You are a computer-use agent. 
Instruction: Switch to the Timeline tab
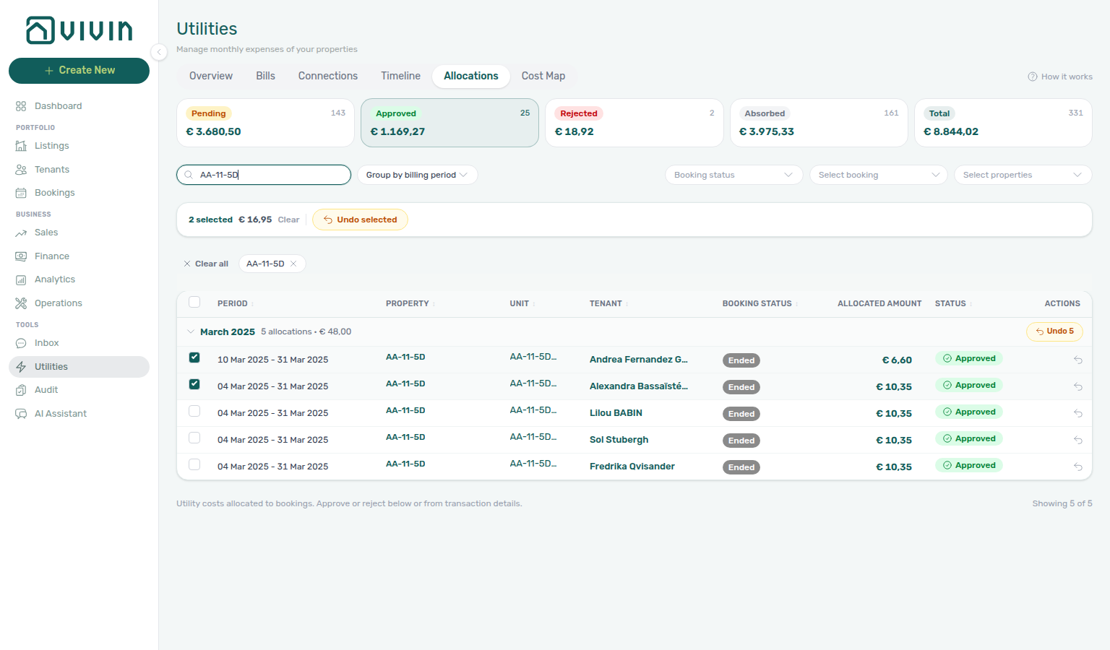[401, 76]
